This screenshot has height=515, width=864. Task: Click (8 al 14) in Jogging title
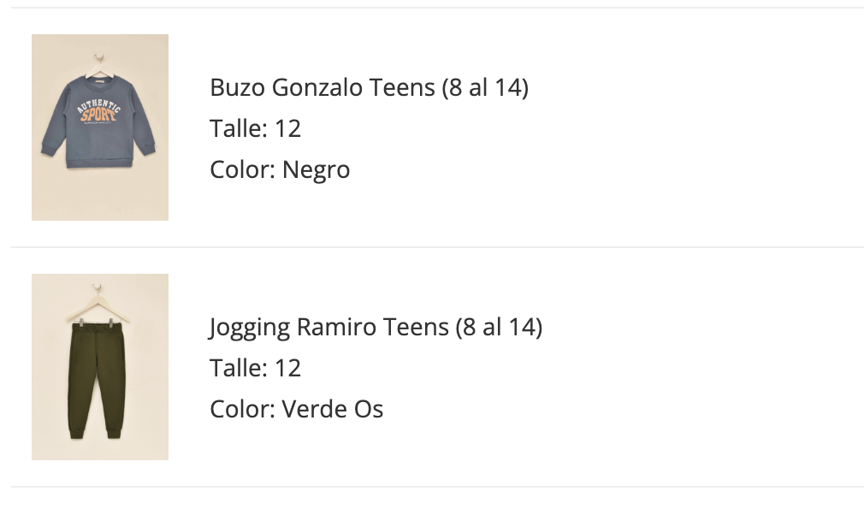pyautogui.click(x=499, y=327)
